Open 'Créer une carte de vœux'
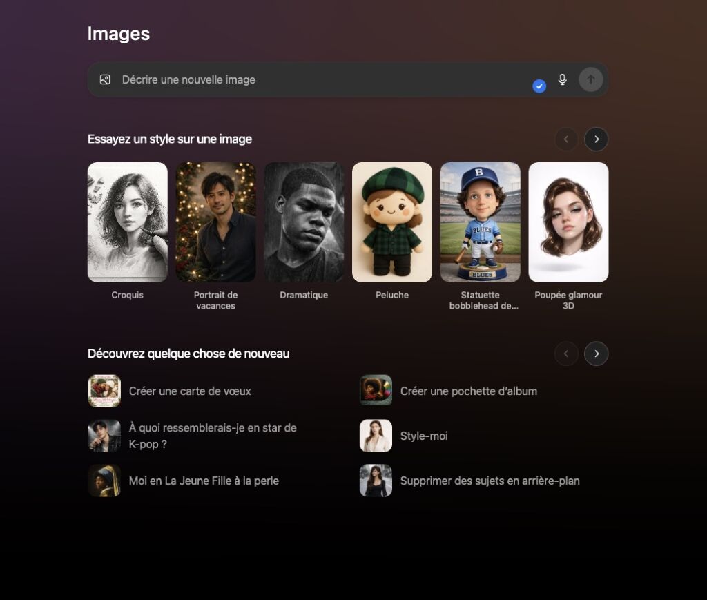 point(189,391)
